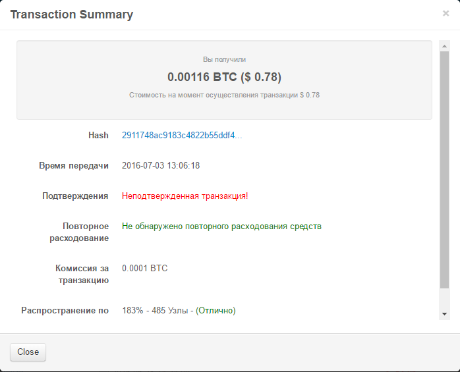460x372 pixels.
Task: Click the red "Неподтвержденная транзакция!" status
Action: pos(185,196)
